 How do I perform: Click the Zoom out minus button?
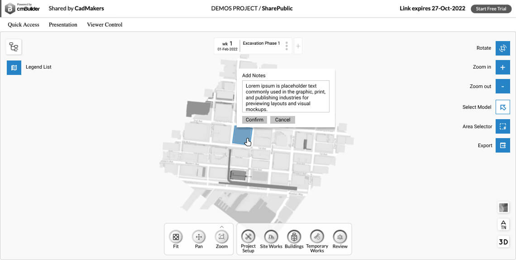502,86
